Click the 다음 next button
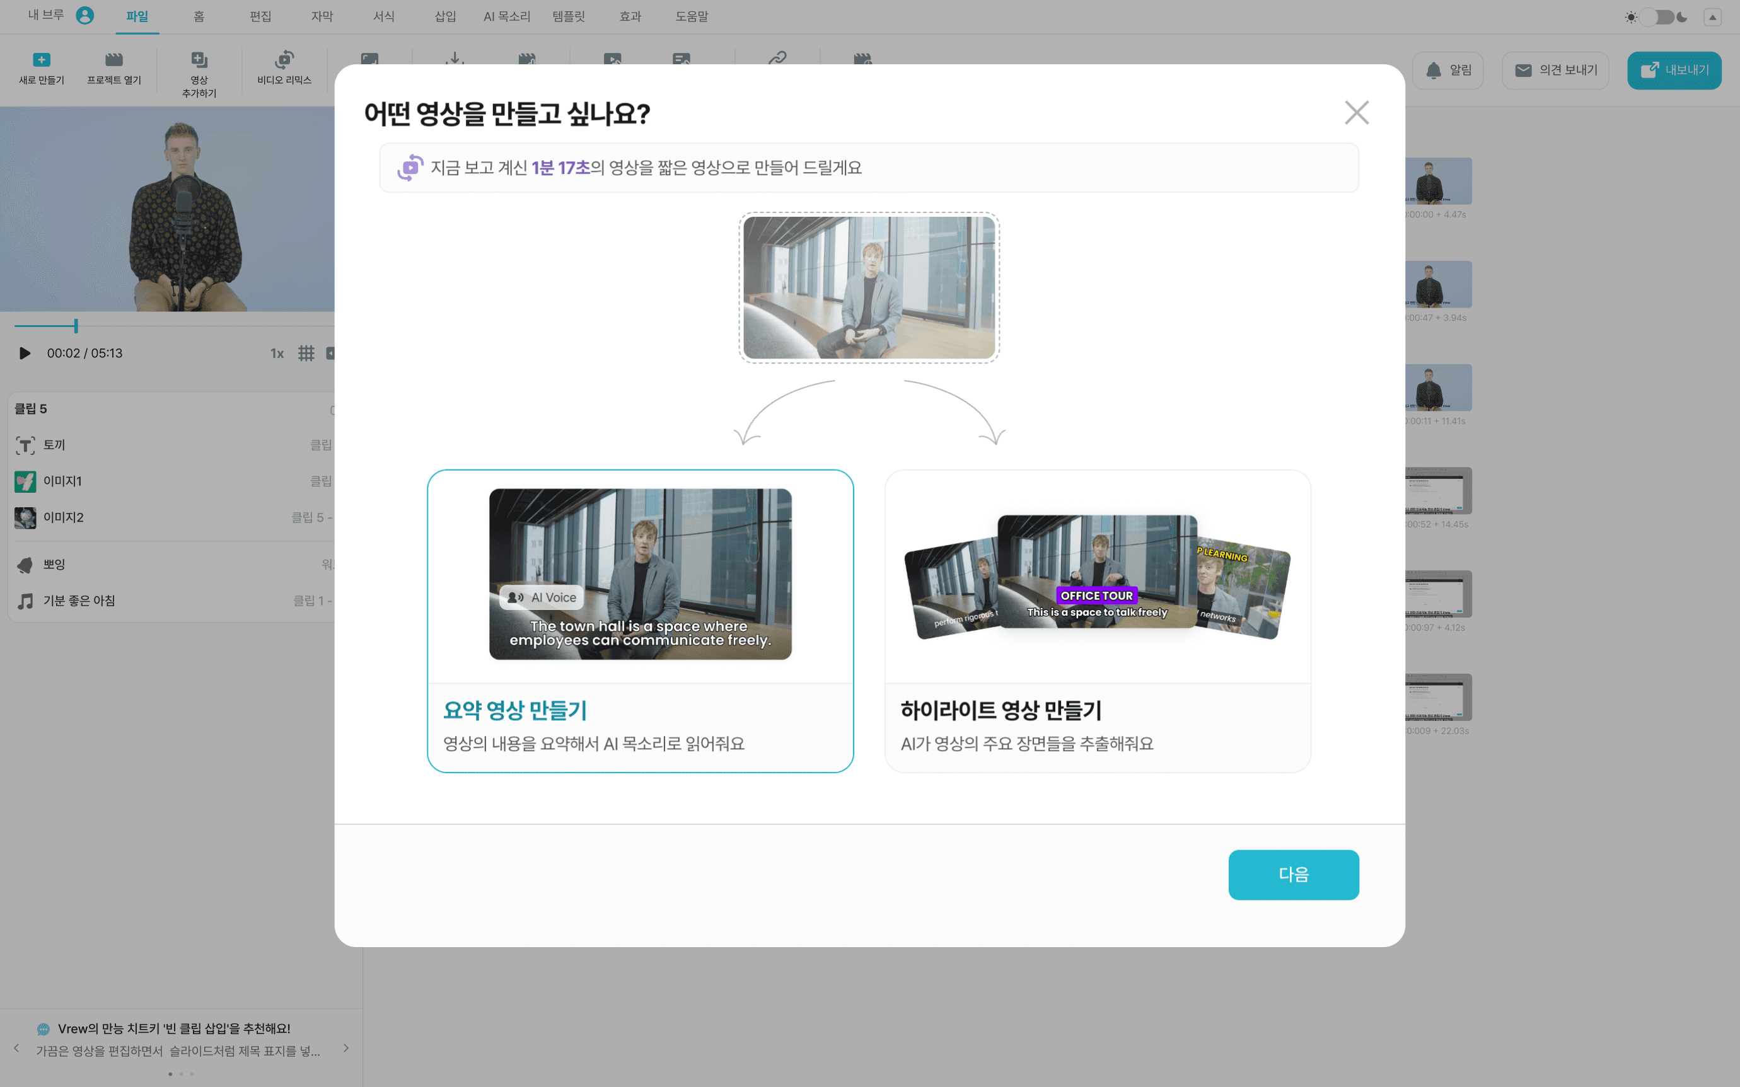Image resolution: width=1740 pixels, height=1087 pixels. pyautogui.click(x=1293, y=875)
